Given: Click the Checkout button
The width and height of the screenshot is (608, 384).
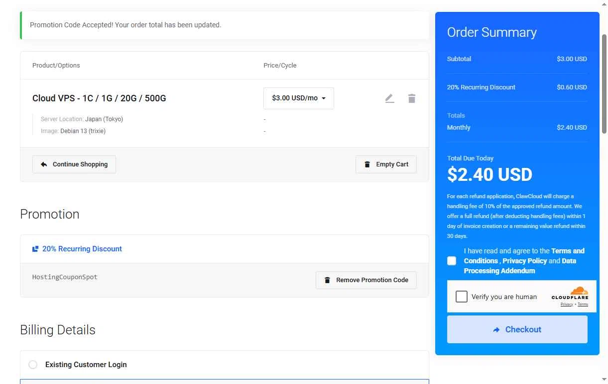Looking at the screenshot, I should pos(517,329).
